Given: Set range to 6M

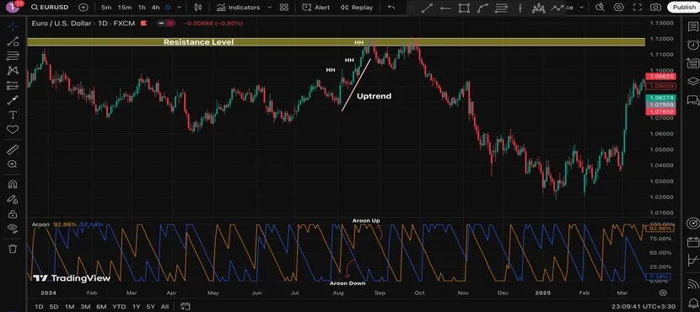Looking at the screenshot, I should tap(101, 307).
